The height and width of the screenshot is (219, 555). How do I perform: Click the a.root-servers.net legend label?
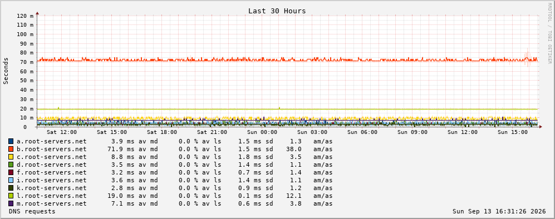pyautogui.click(x=52, y=141)
